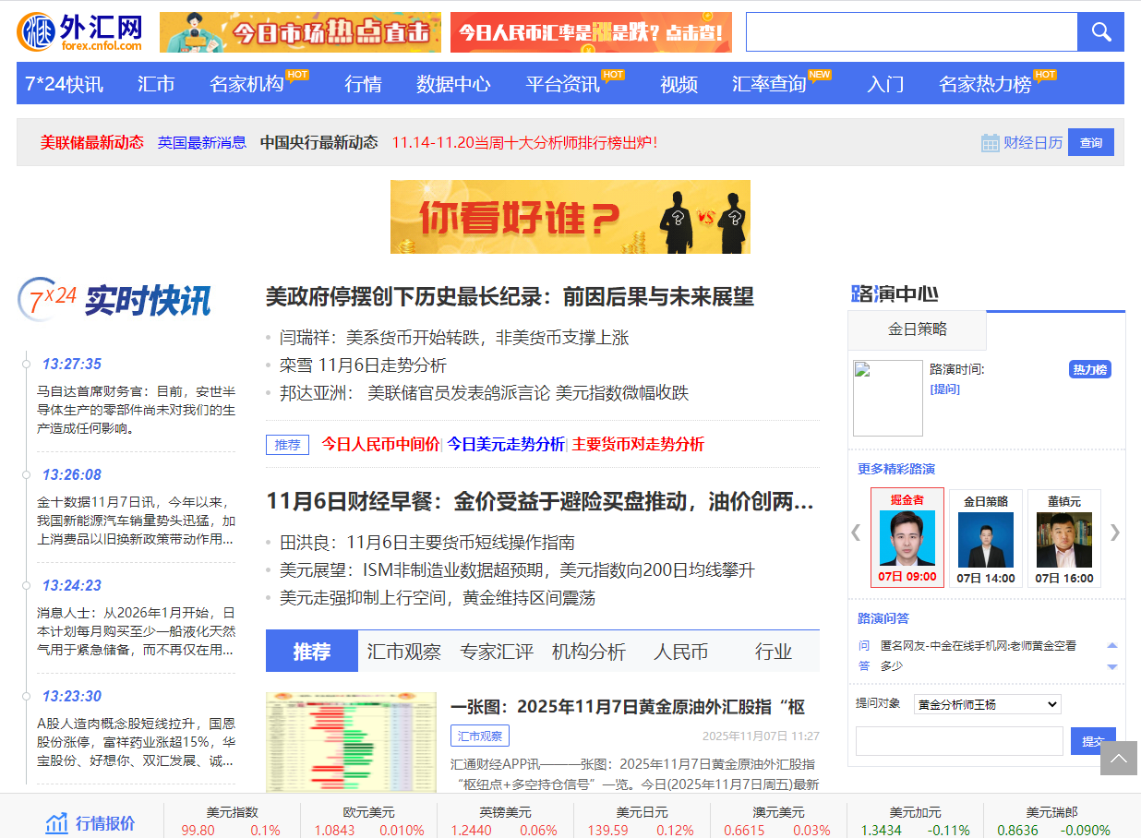The image size is (1141, 838).
Task: Click the 7x24 实时快讯 clock icon
Action: [x=39, y=299]
